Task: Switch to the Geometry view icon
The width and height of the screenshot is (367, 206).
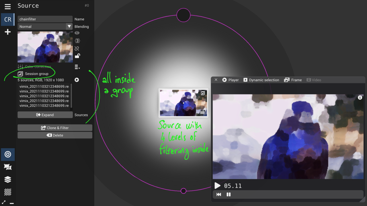Action: point(8,167)
